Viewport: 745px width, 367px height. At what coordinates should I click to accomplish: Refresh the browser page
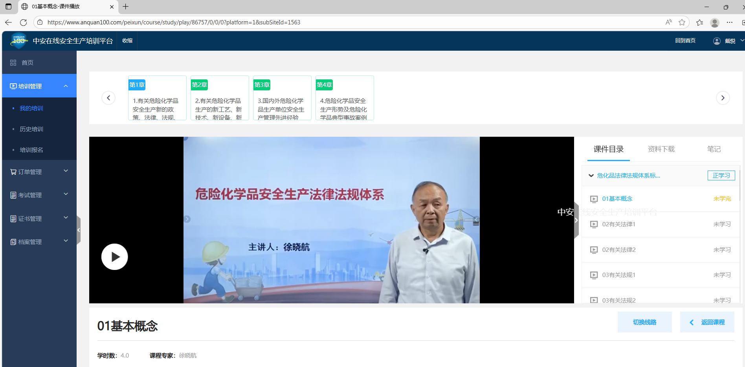coord(24,22)
